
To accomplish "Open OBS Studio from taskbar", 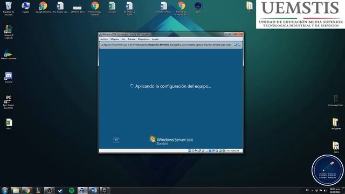I will coord(49,190).
